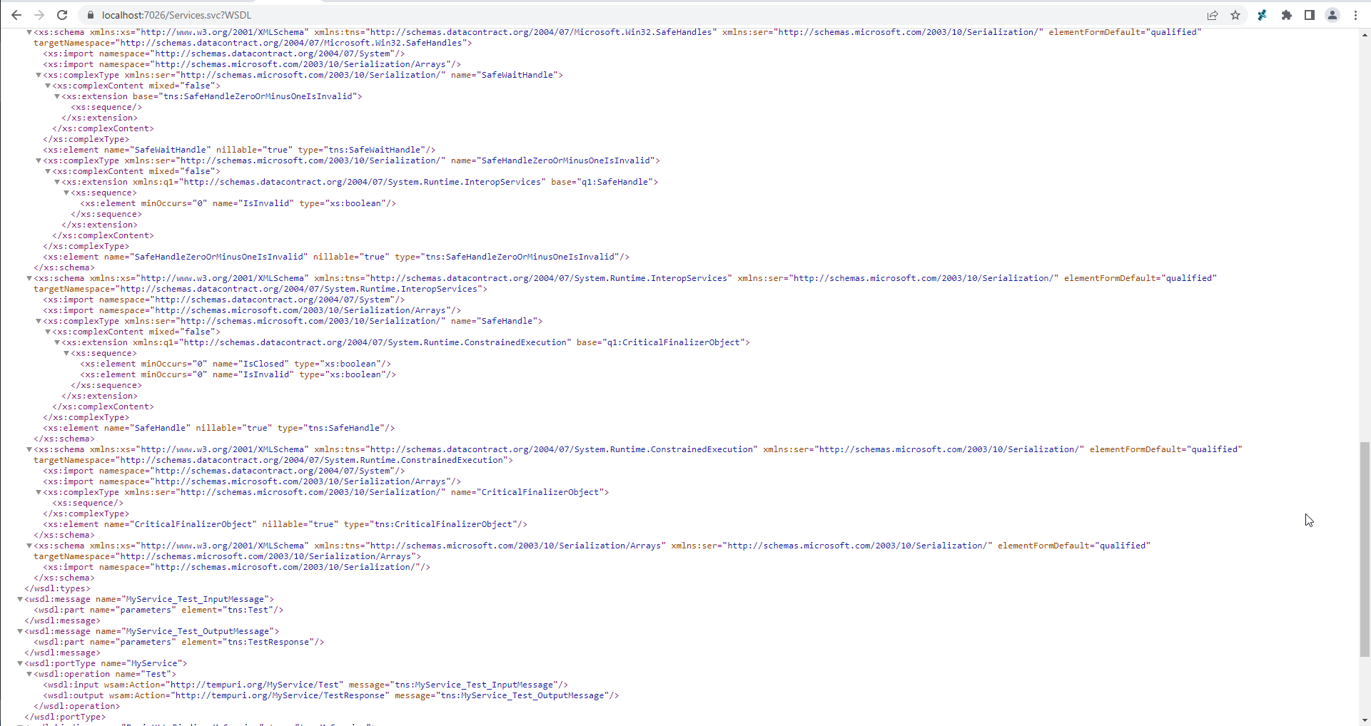Collapse the SafeWaitHandle complexType node
Viewport: 1371px width, 726px height.
coord(39,75)
